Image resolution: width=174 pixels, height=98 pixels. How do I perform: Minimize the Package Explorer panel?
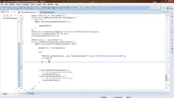pos(12,12)
